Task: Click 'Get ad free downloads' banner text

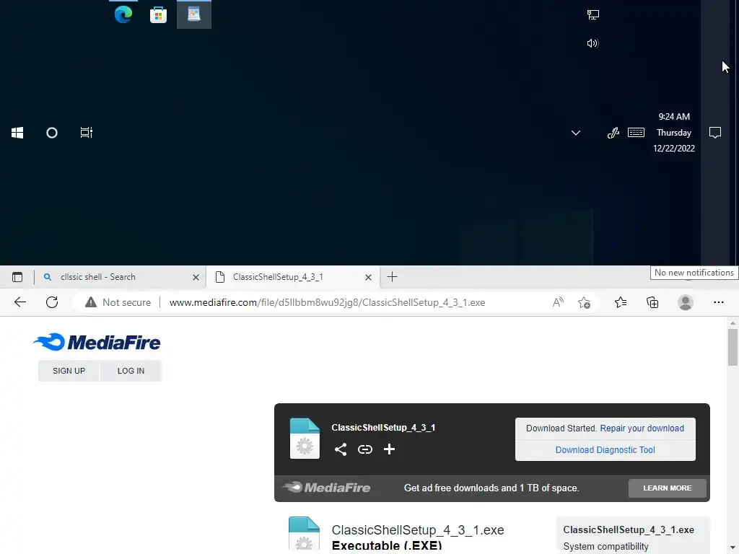Action: point(491,488)
